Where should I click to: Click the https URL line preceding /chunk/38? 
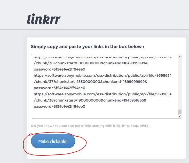[x=103, y=94]
